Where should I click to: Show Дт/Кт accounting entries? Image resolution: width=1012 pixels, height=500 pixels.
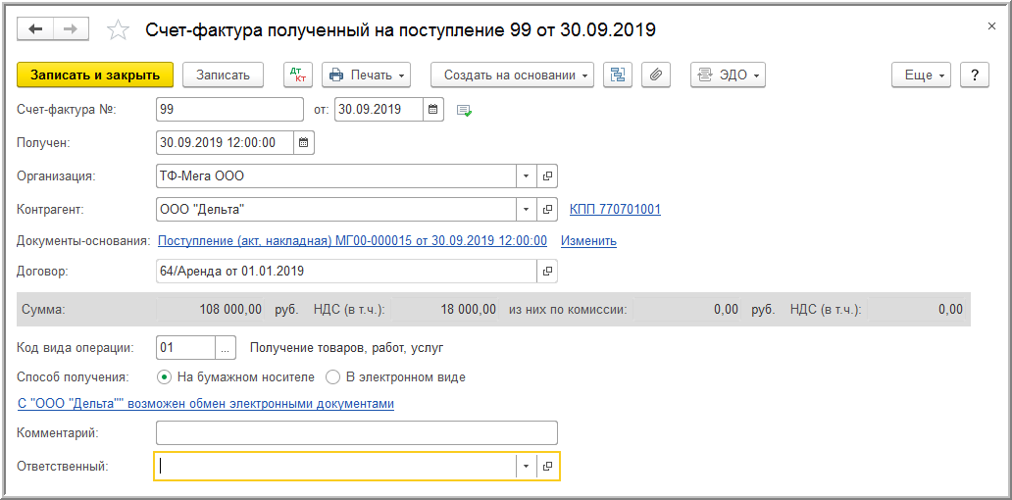pyautogui.click(x=297, y=75)
